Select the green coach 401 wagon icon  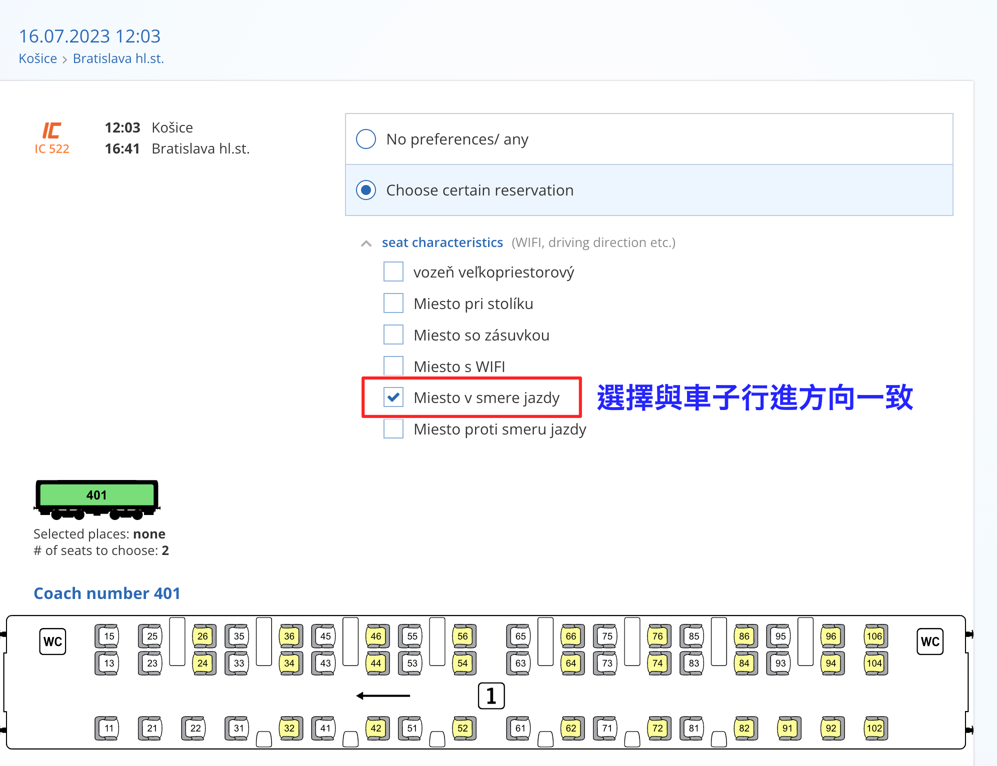(96, 499)
